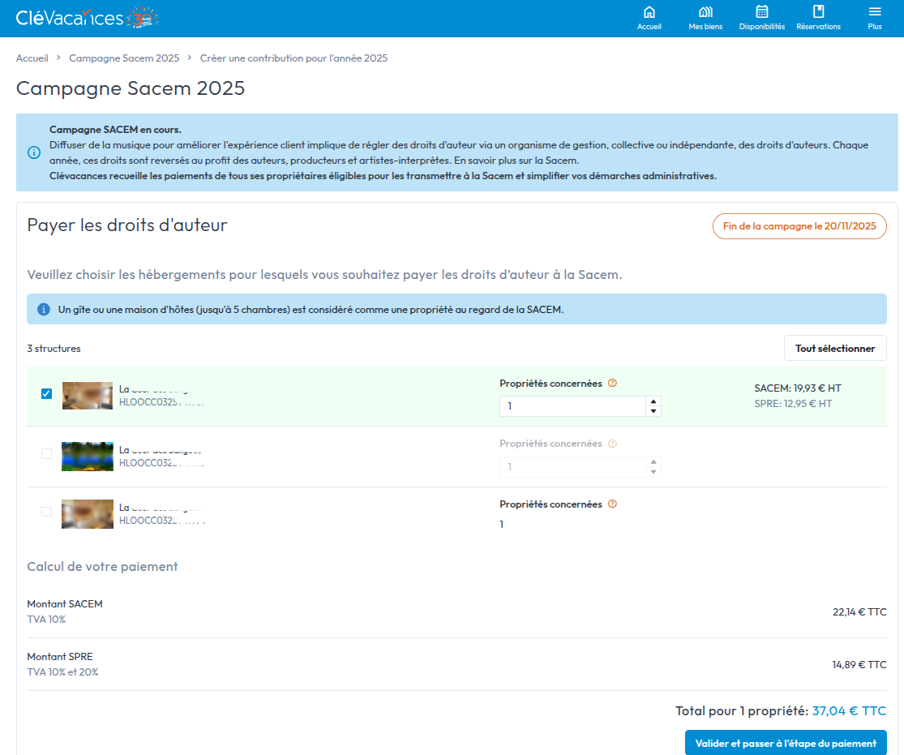Click info icon in the gîte notice
Screen dimensions: 904x755
(x=43, y=309)
